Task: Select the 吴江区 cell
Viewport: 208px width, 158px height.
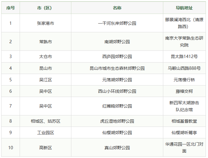Action: pos(45,80)
